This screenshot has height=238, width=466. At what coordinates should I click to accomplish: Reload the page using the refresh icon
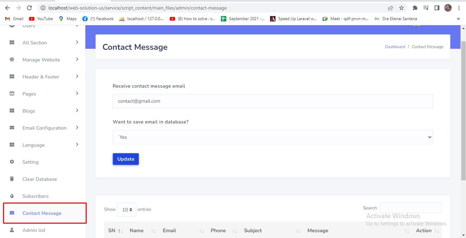[29, 8]
